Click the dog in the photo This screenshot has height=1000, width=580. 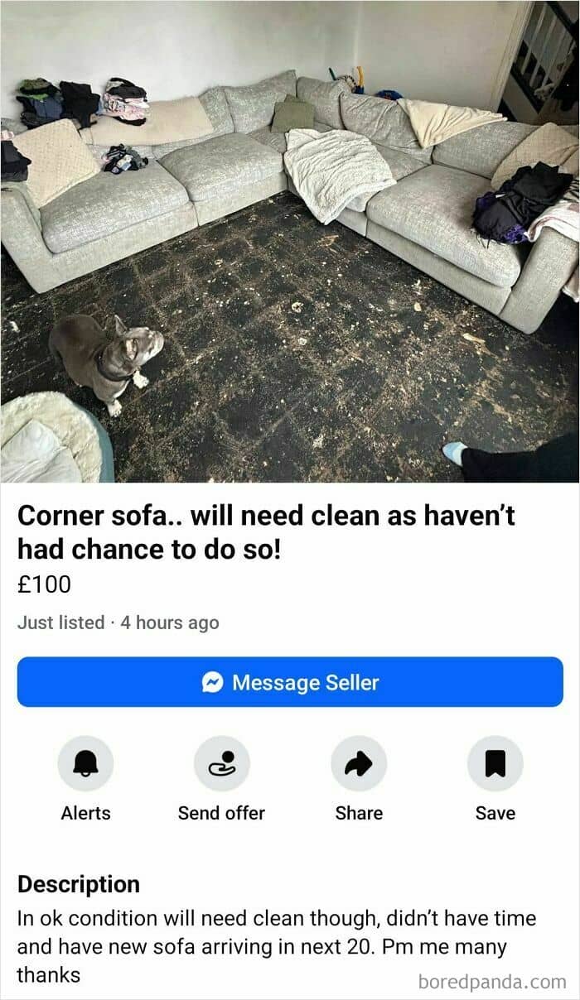coord(105,361)
